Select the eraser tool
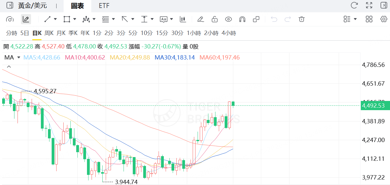The width and height of the screenshot is (390, 185). (201, 19)
